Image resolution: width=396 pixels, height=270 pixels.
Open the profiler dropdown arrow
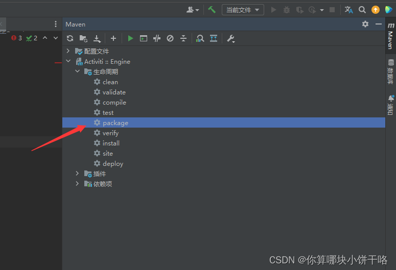coord(322,10)
